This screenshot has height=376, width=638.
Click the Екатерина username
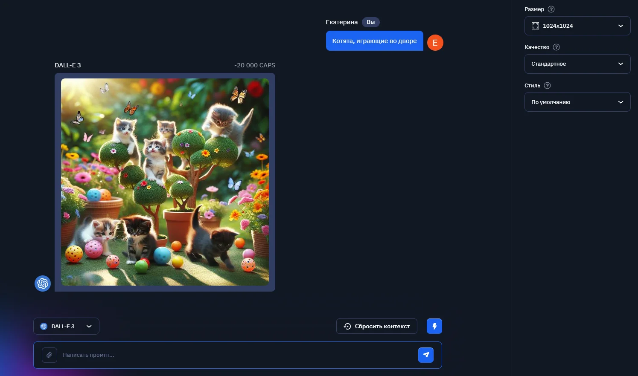[342, 22]
